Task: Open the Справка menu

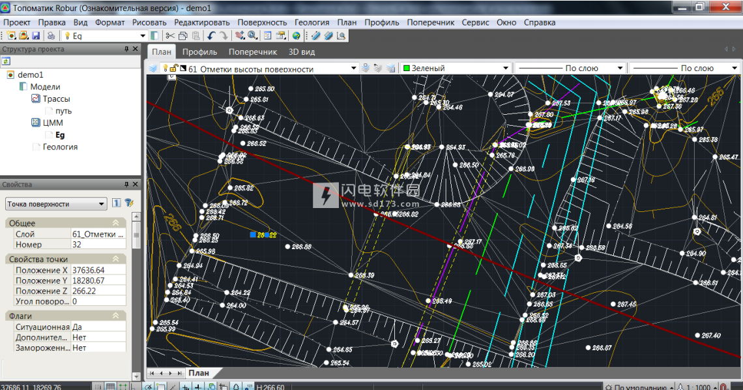Action: click(x=539, y=22)
